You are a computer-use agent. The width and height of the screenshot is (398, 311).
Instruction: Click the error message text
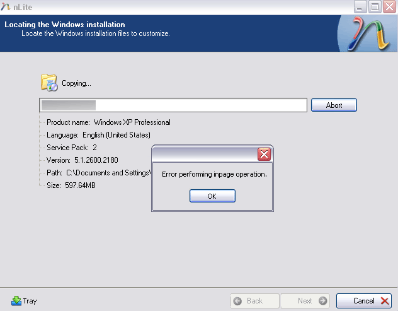click(214, 174)
